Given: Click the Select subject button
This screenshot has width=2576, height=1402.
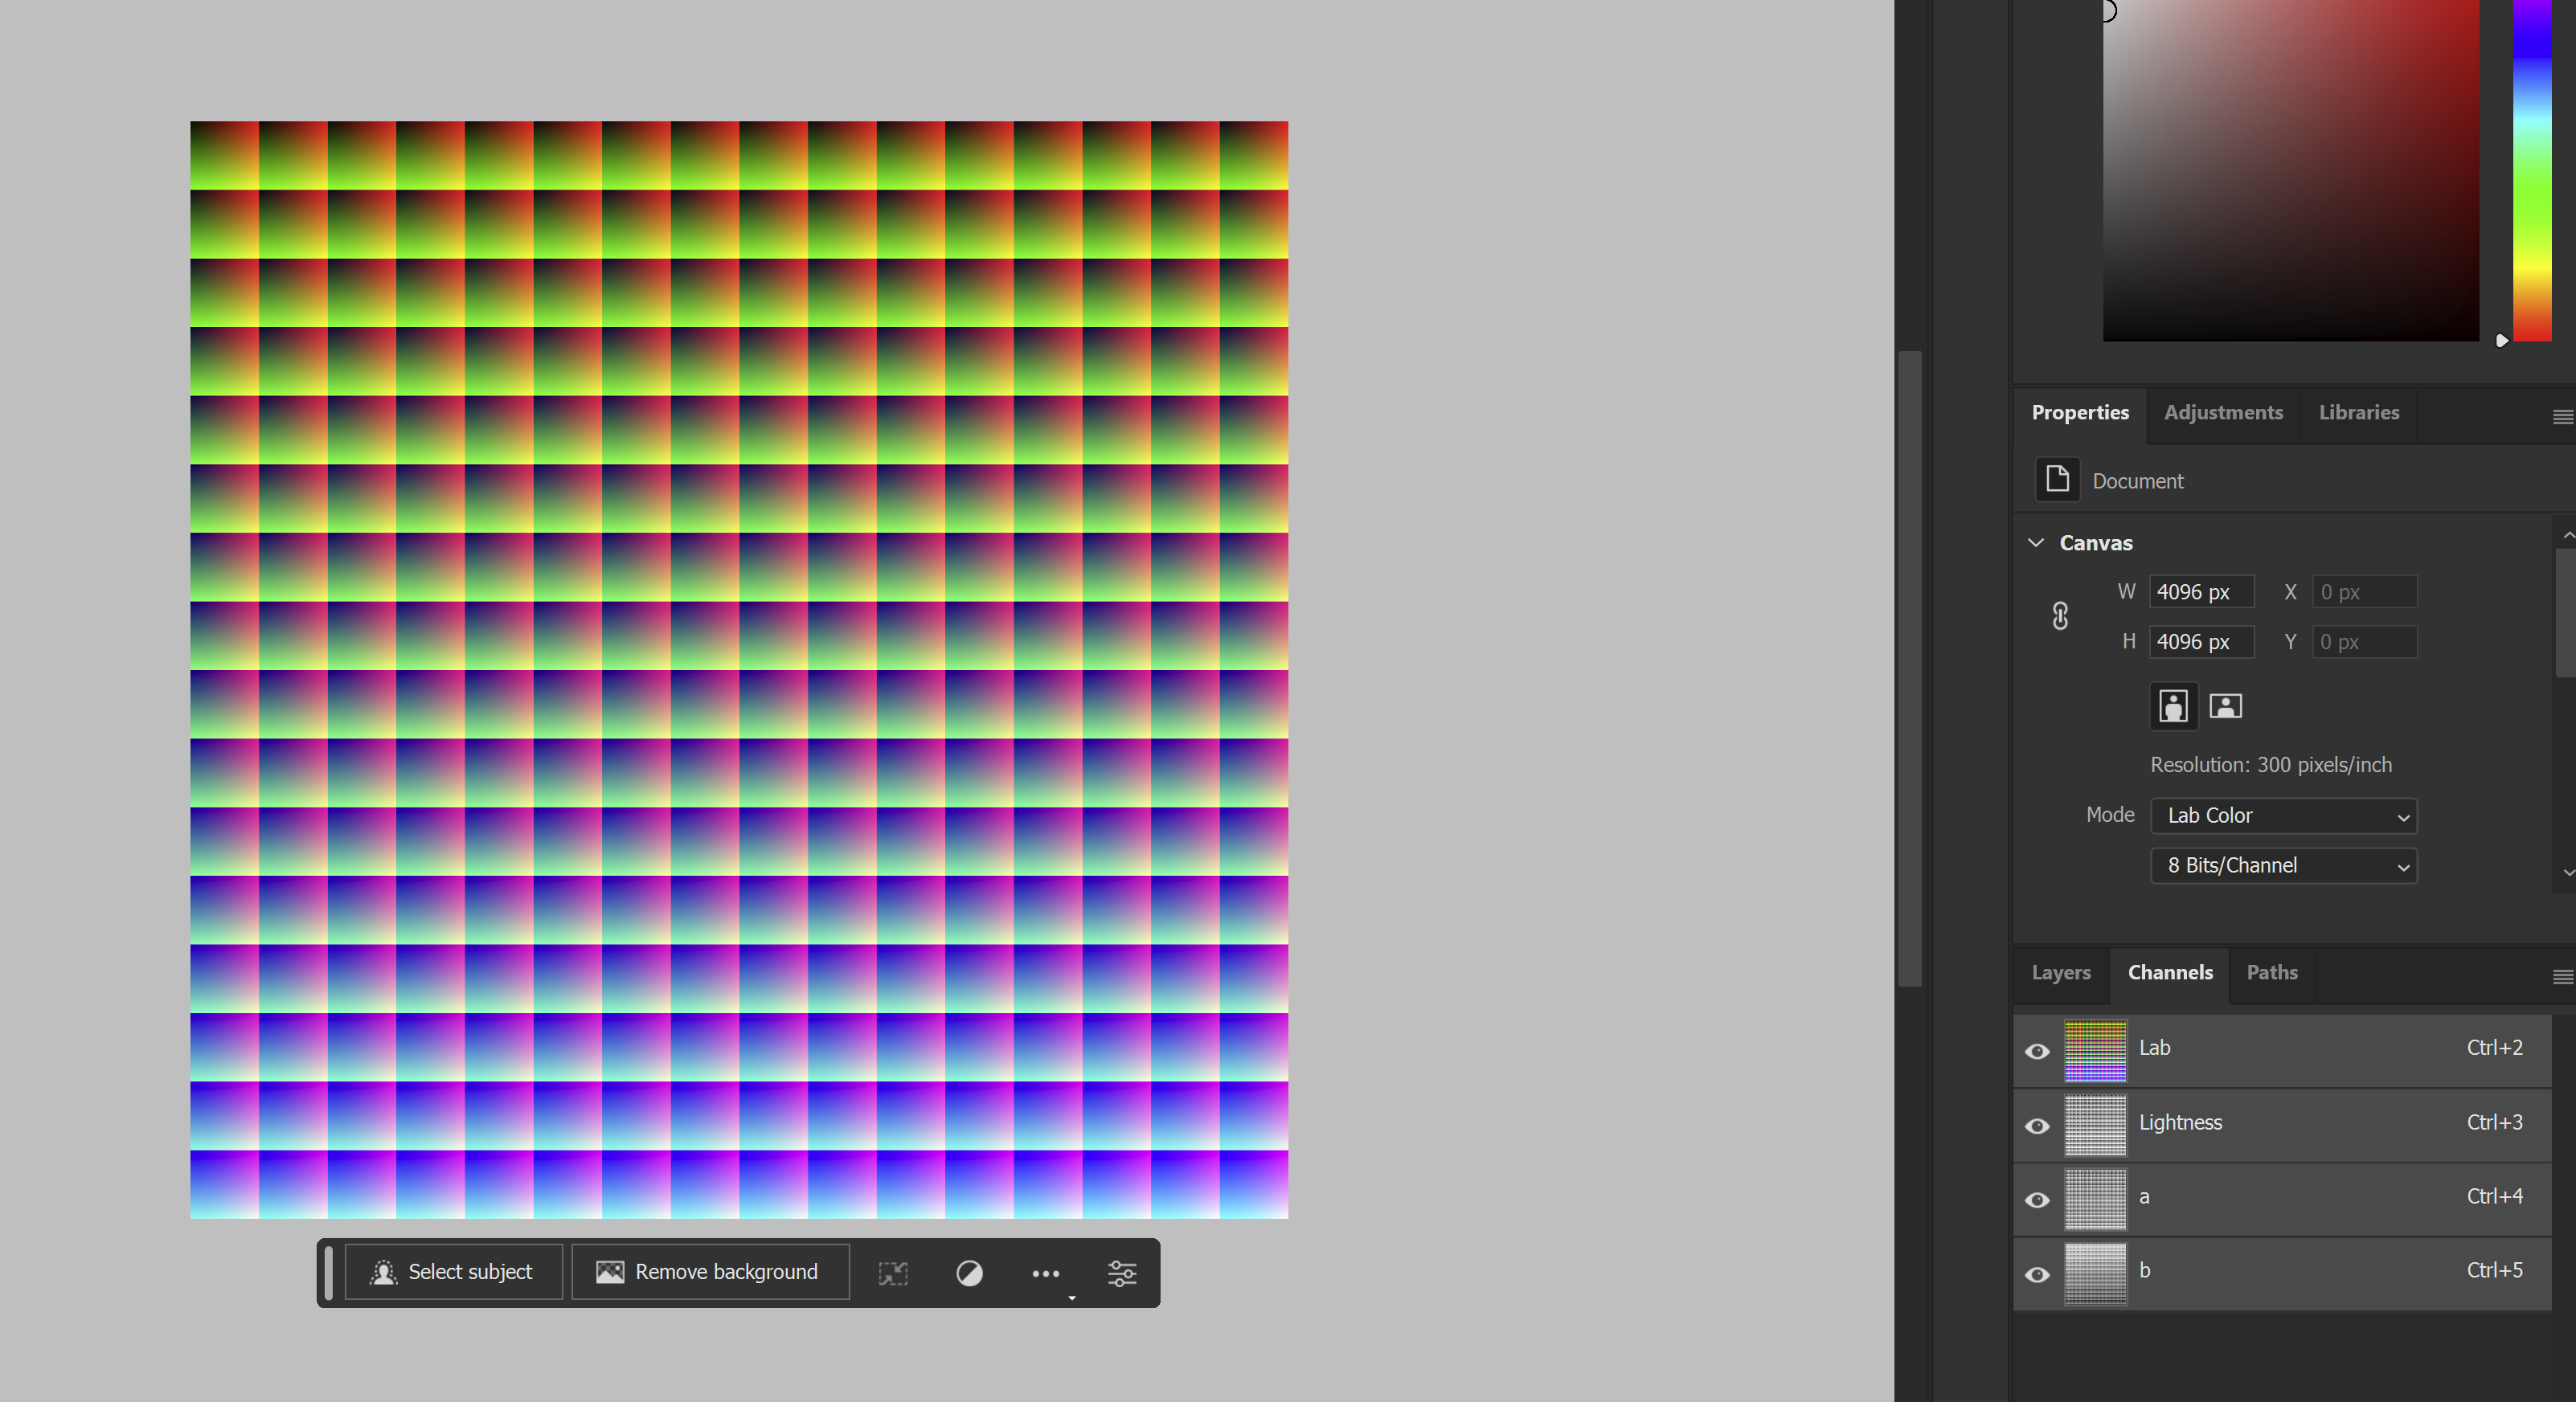Looking at the screenshot, I should pyautogui.click(x=454, y=1272).
